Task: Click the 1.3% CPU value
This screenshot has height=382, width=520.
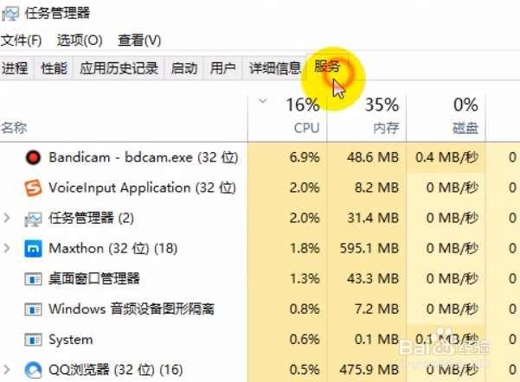Action: click(305, 278)
